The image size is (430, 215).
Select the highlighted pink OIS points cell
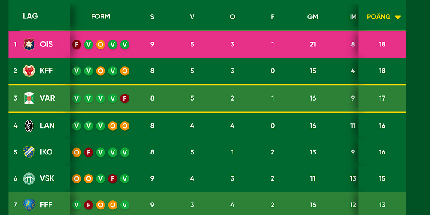pos(382,44)
